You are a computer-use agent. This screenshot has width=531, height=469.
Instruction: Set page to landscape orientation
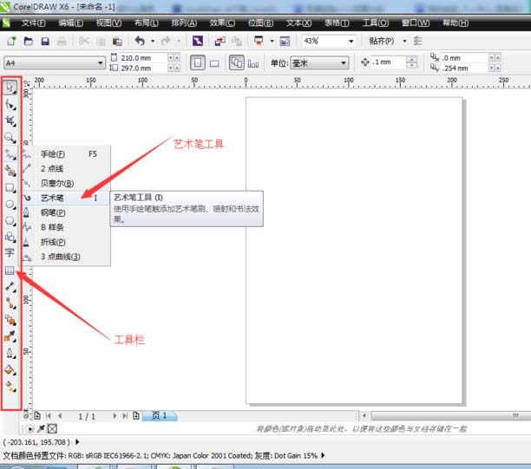214,63
